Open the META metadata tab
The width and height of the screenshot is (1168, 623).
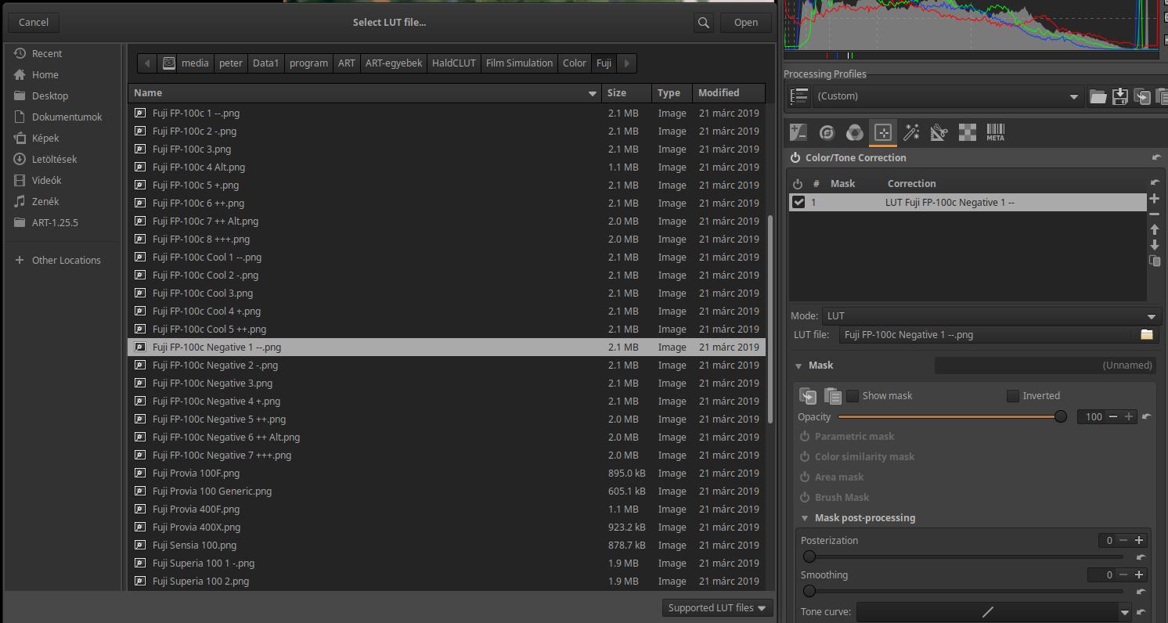click(995, 132)
